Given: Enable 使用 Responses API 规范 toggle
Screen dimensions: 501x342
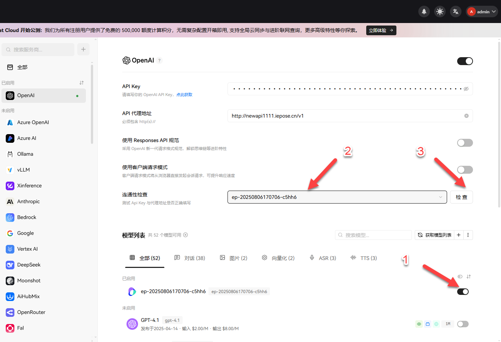Looking at the screenshot, I should (465, 143).
